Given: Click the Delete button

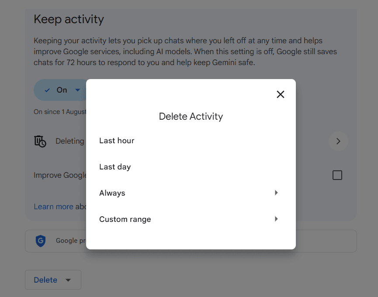Looking at the screenshot, I should click(46, 280).
